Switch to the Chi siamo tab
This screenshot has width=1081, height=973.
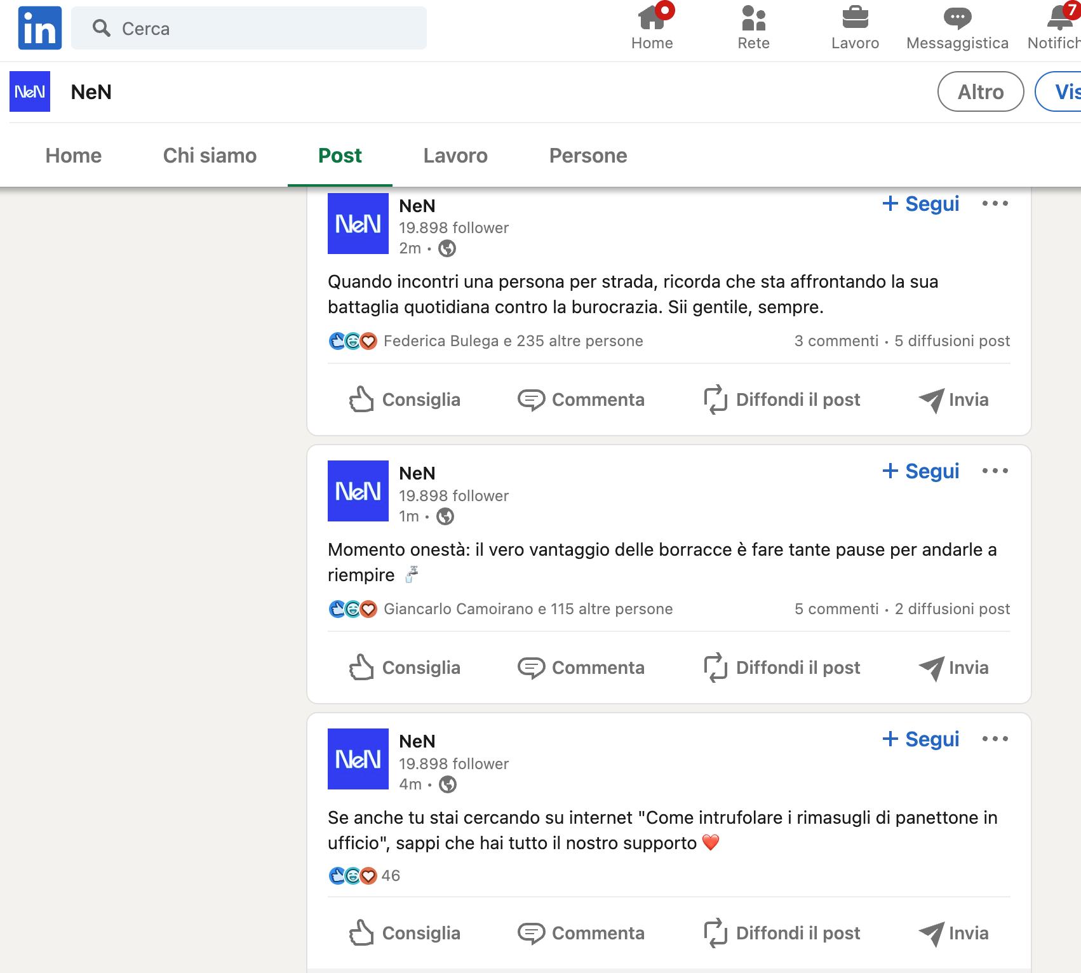[x=210, y=156]
